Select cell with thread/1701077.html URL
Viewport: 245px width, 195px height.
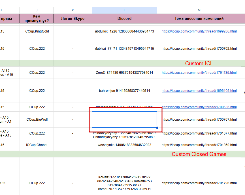(x=199, y=133)
